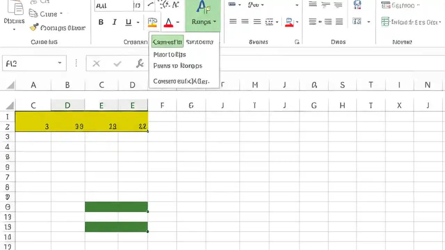Pick a color using the Fill Color swatch
This screenshot has width=445, height=250.
pos(152,25)
